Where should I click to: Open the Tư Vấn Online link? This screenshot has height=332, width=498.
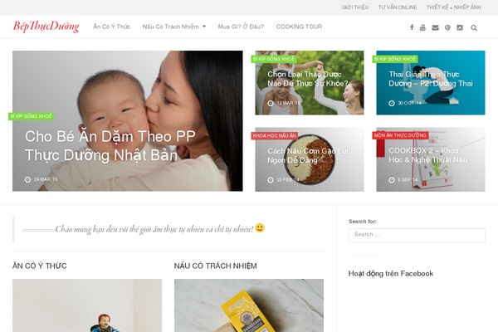click(x=398, y=7)
